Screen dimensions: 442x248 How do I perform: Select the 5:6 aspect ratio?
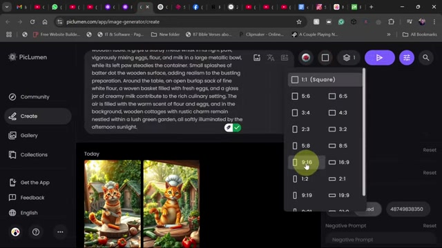click(x=301, y=96)
